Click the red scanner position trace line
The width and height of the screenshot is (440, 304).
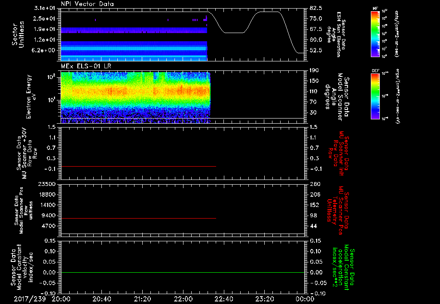138,218
